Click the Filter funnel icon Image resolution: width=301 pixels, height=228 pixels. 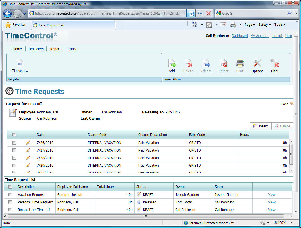click(x=275, y=63)
